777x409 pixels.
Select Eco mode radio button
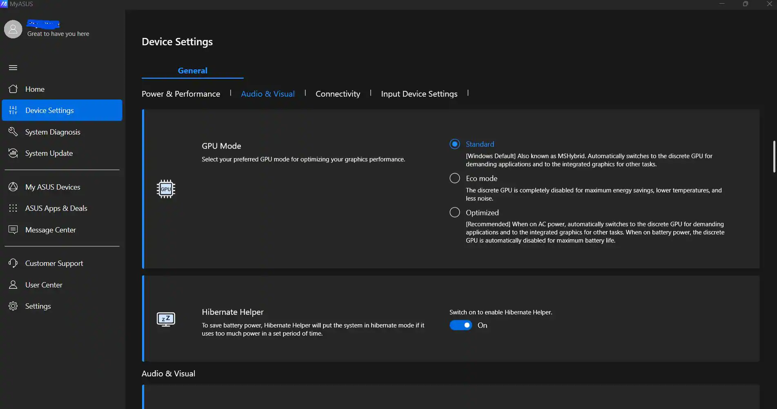454,178
